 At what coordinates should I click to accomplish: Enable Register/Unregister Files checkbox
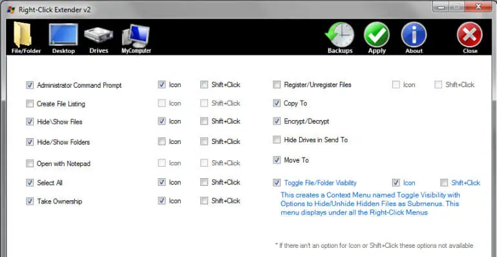pos(277,85)
